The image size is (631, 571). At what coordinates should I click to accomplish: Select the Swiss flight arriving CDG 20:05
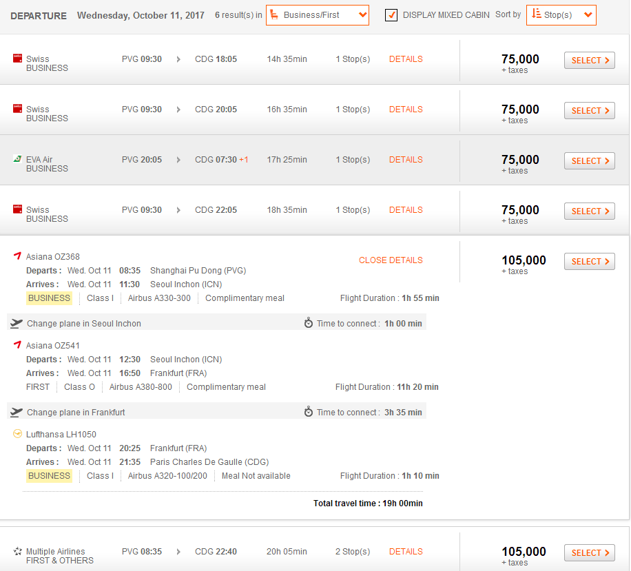(590, 111)
